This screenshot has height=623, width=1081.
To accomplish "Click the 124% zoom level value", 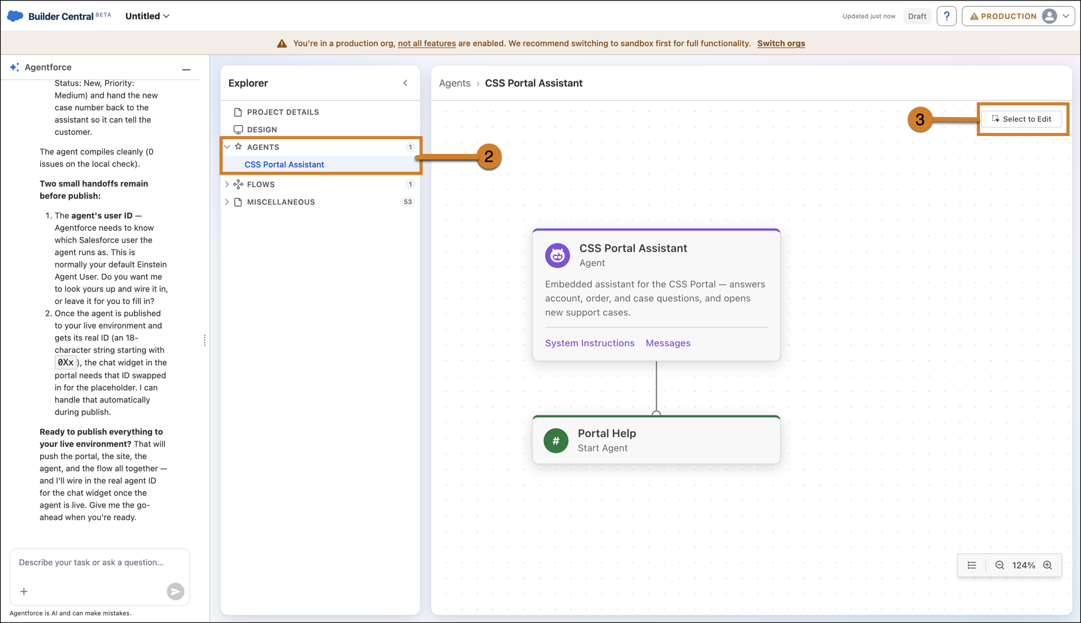I will pyautogui.click(x=1023, y=565).
